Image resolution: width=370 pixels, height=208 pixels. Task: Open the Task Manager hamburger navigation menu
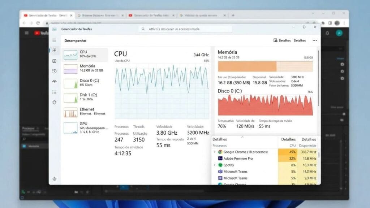(x=54, y=40)
